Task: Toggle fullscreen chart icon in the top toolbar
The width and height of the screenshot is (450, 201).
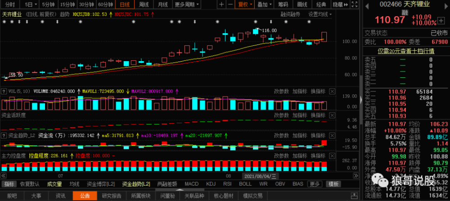Action: (x=355, y=4)
